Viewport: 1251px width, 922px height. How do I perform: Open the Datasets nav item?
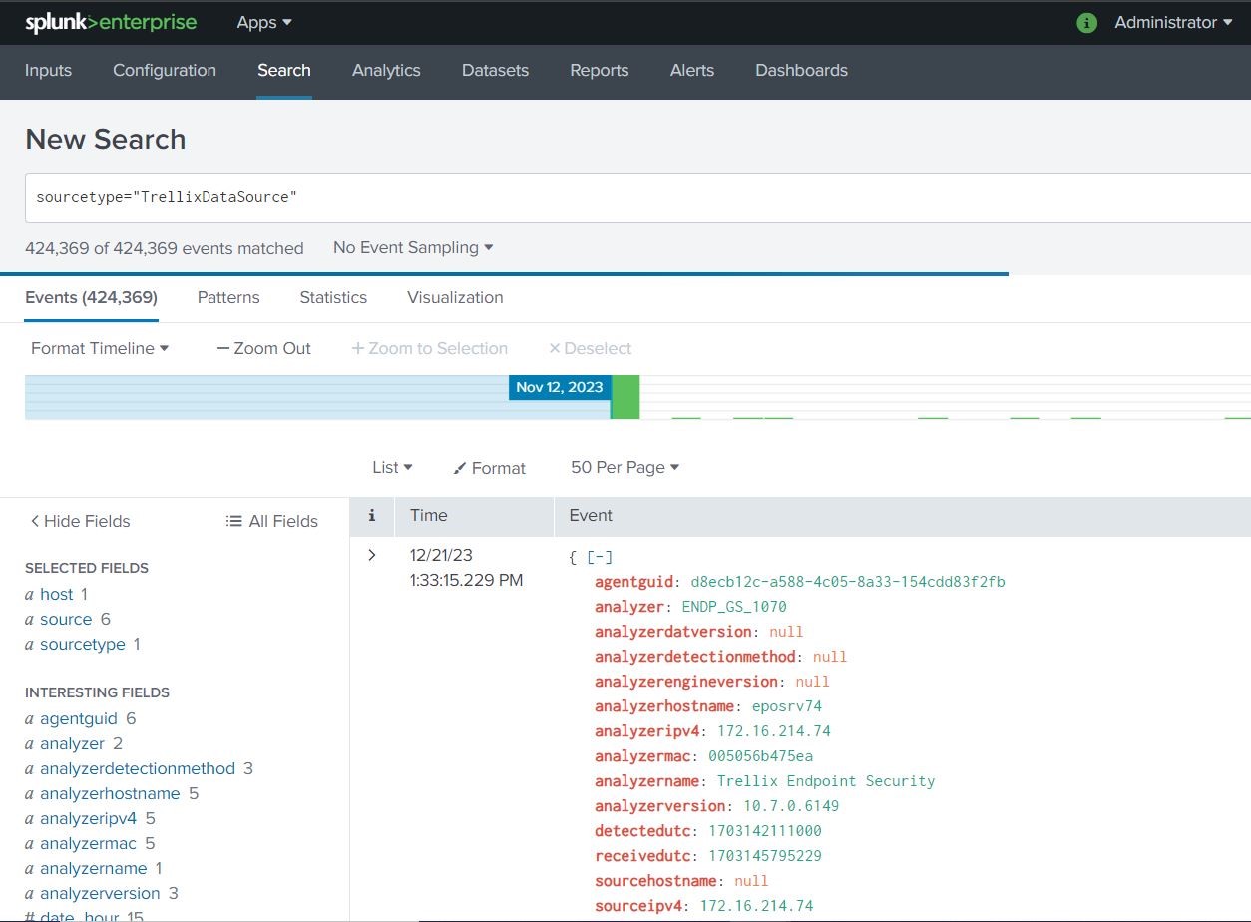[x=495, y=70]
